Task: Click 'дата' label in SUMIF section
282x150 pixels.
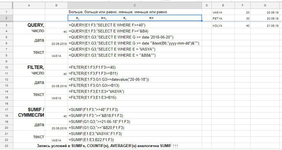Action: coord(29,125)
